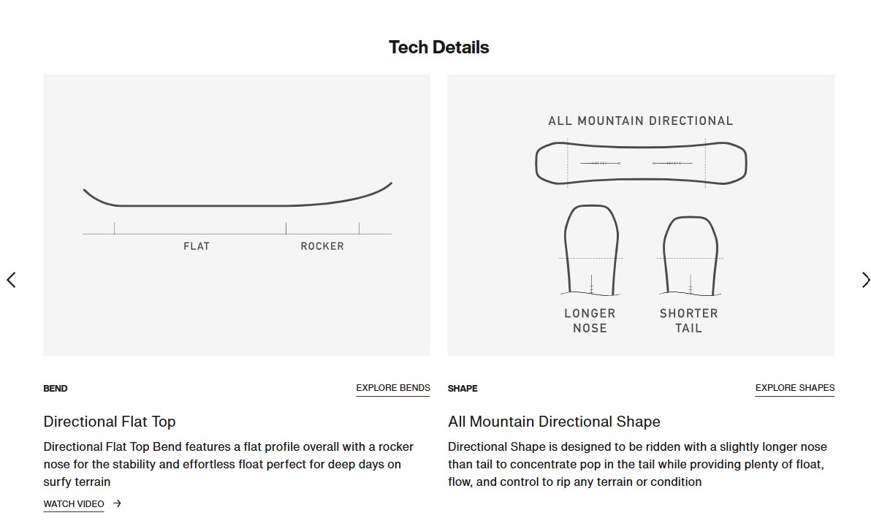
Task: Open the Explore Bends link
Action: 393,388
